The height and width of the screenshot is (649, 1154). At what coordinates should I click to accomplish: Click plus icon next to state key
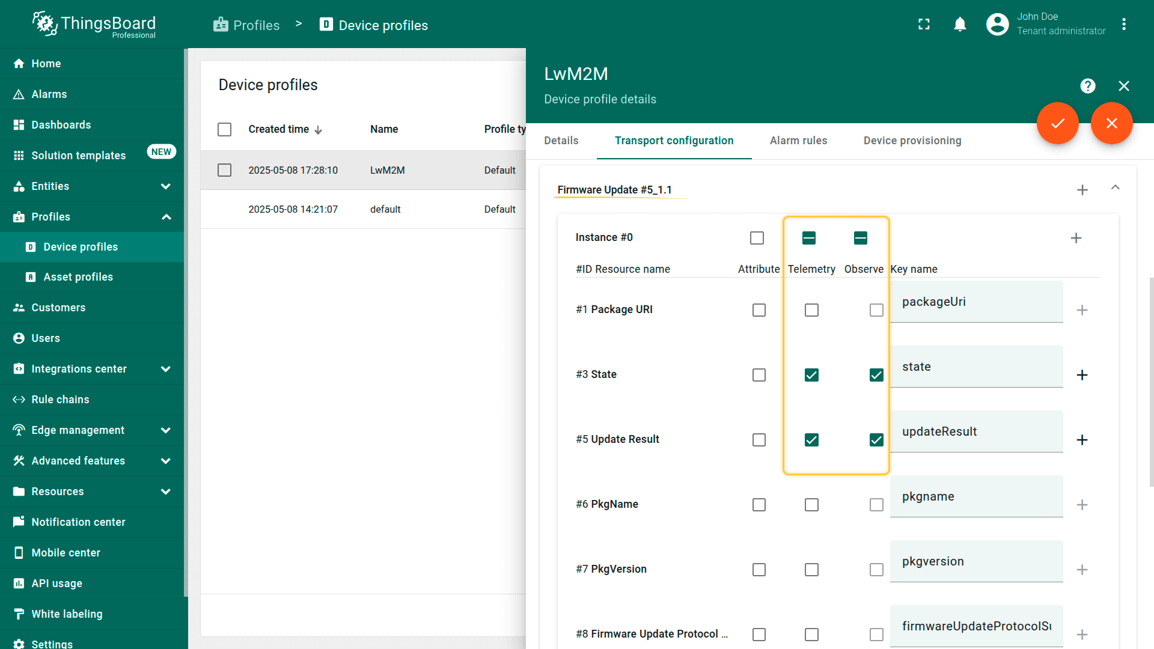[x=1082, y=375]
